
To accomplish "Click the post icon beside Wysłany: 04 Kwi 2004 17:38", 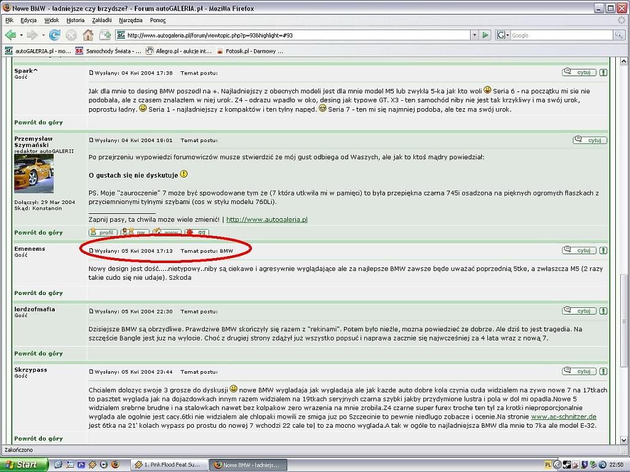I will [91, 73].
